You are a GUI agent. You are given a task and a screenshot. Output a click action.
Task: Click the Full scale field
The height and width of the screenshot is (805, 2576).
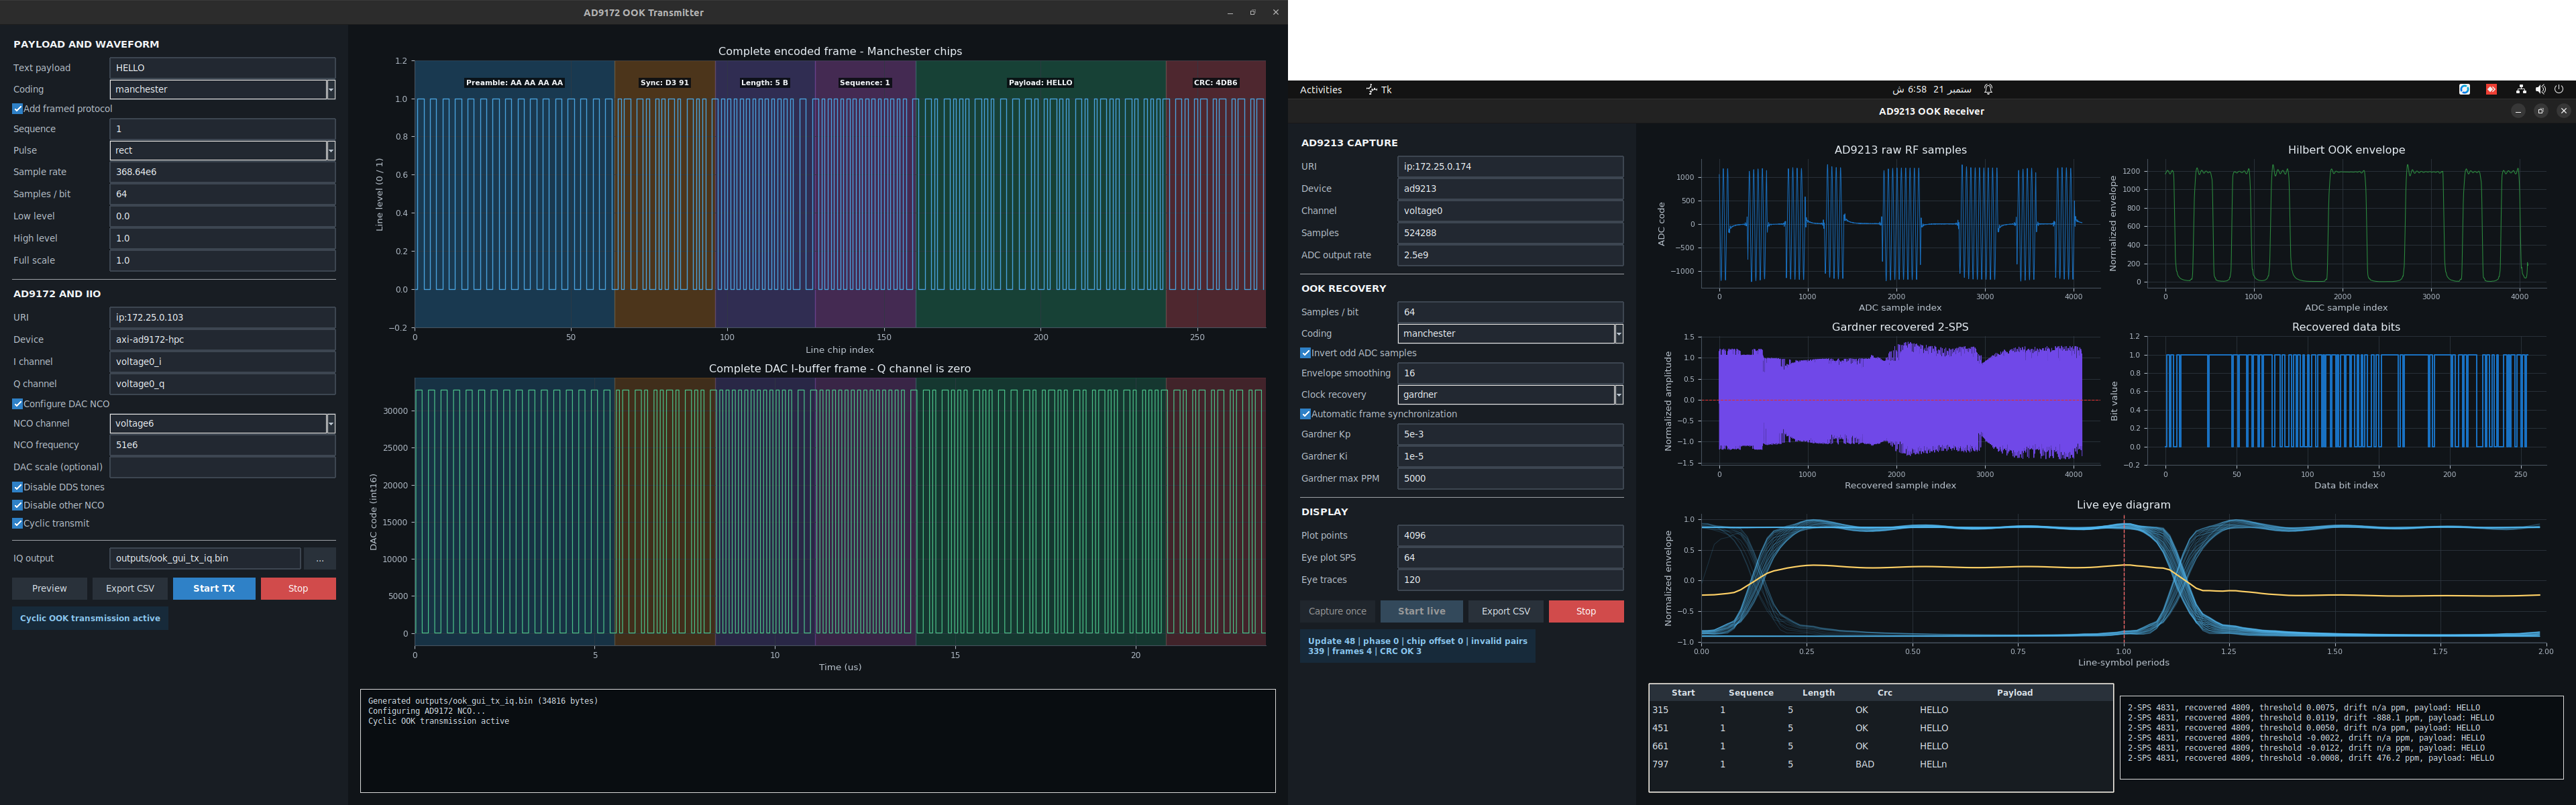222,260
